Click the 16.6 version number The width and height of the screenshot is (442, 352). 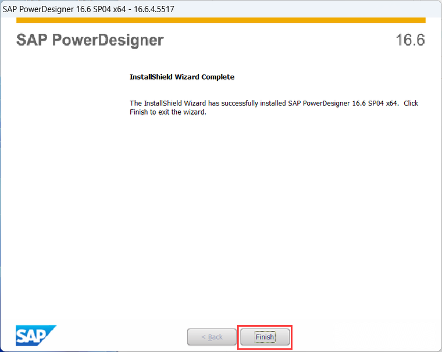410,40
